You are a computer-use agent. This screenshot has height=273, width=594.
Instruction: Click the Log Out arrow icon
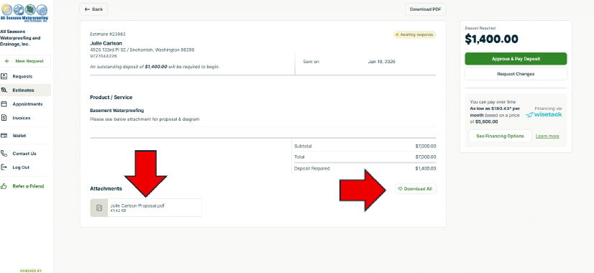(4, 167)
